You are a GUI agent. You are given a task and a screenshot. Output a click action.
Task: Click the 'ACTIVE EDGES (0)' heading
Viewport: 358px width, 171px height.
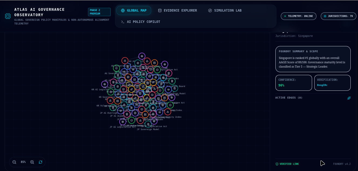[289, 98]
